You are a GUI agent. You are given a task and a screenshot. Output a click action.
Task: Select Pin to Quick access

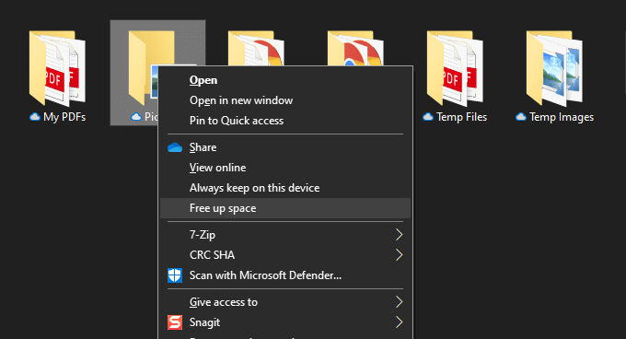[285, 121]
